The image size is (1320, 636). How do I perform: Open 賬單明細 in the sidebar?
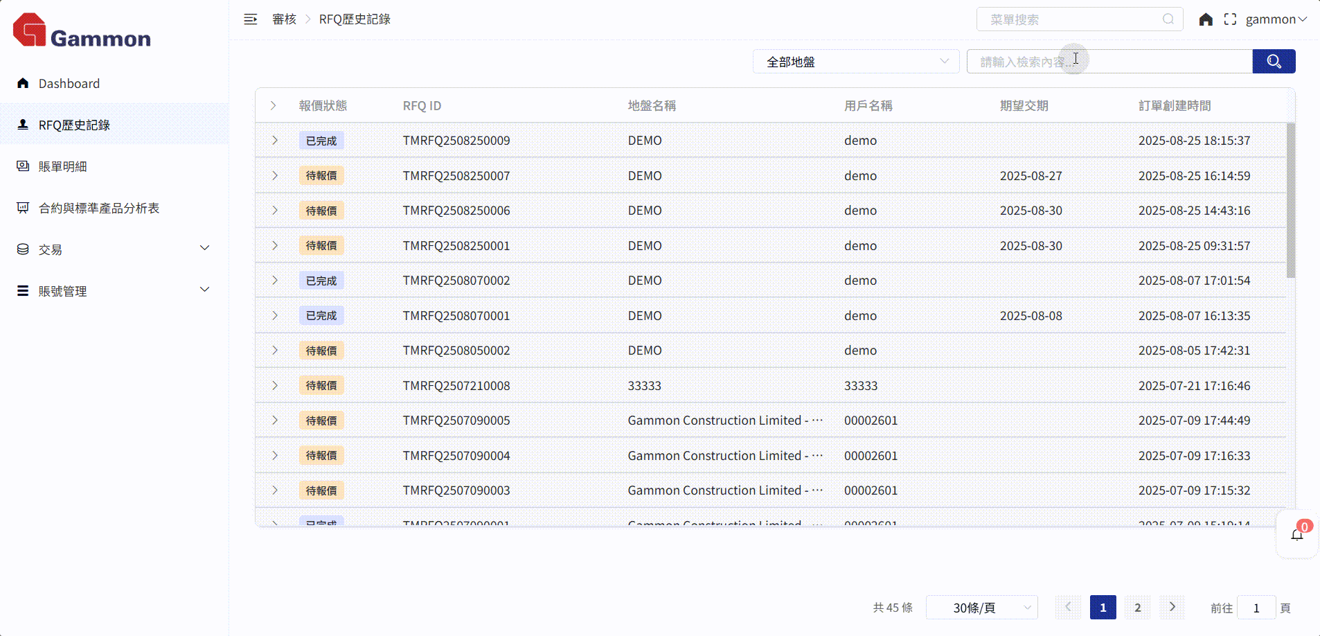point(63,167)
